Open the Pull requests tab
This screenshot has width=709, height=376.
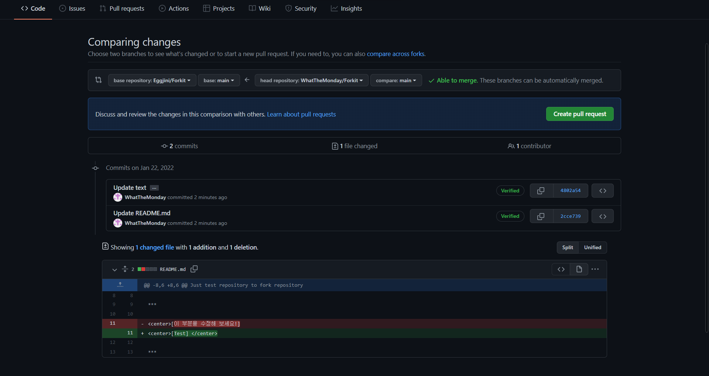tap(122, 8)
